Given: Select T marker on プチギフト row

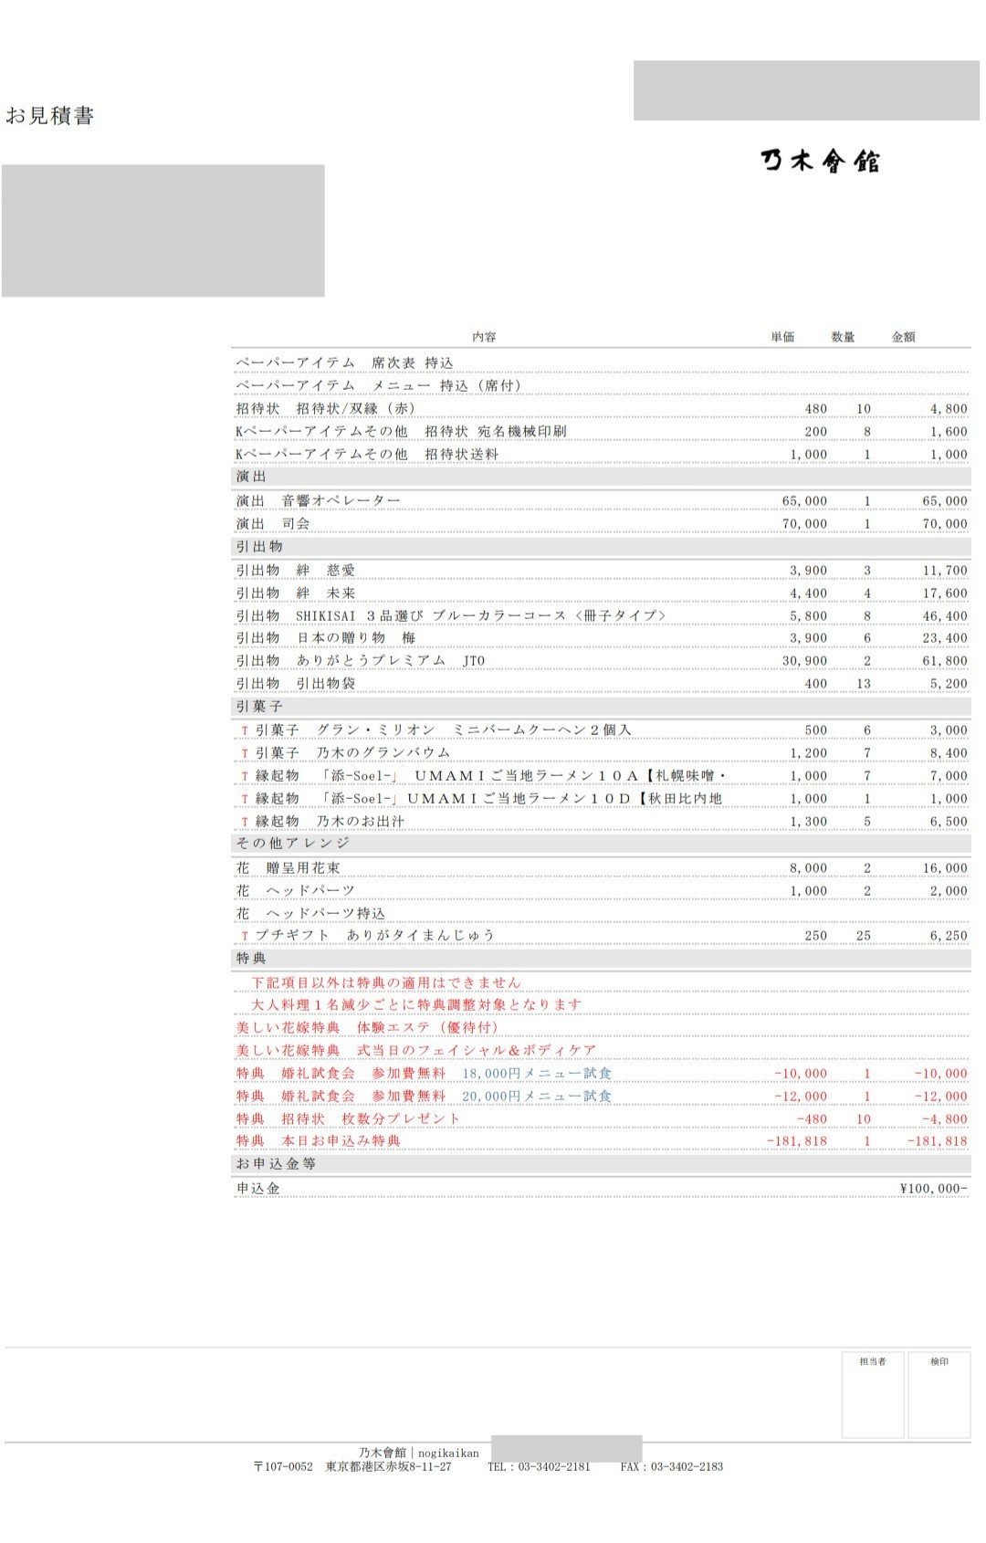Looking at the screenshot, I should click(x=245, y=936).
